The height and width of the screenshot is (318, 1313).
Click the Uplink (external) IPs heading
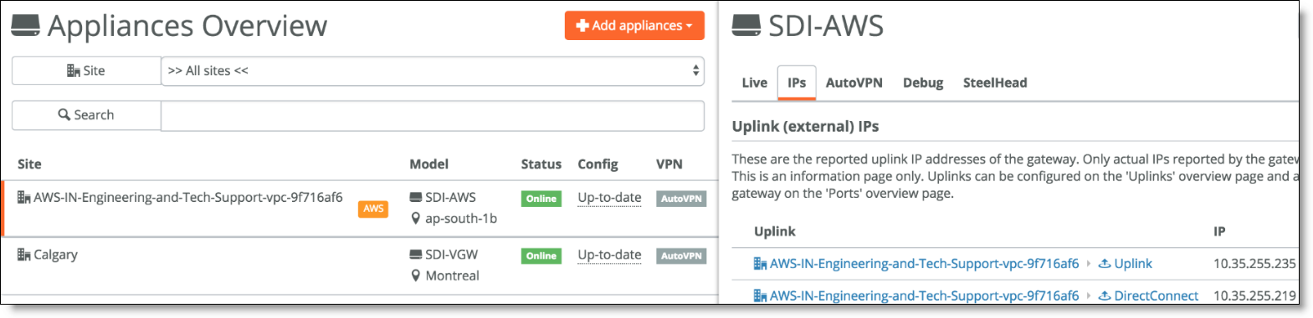[805, 127]
